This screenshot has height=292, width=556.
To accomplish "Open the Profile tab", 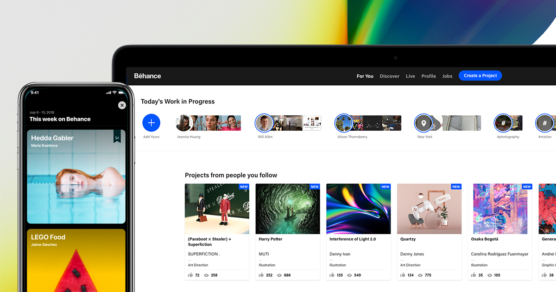I will pyautogui.click(x=429, y=76).
